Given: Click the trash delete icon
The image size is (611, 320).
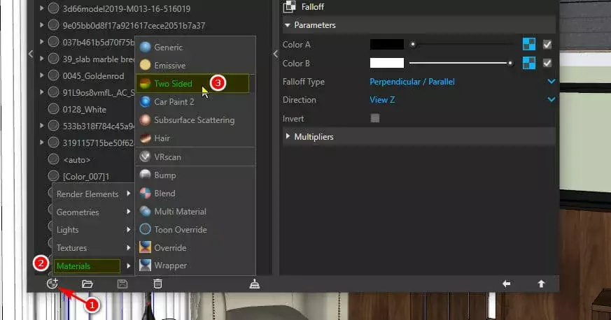Looking at the screenshot, I should (157, 284).
